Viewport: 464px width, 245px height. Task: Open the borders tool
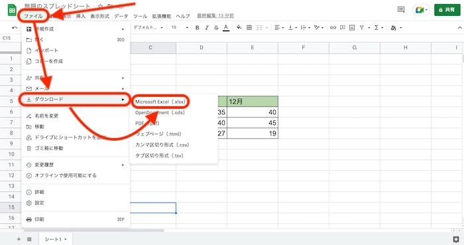(249, 27)
